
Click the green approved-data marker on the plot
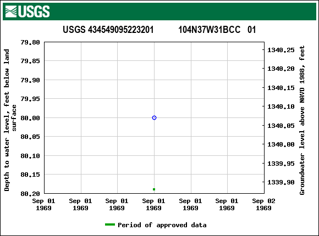coord(154,189)
